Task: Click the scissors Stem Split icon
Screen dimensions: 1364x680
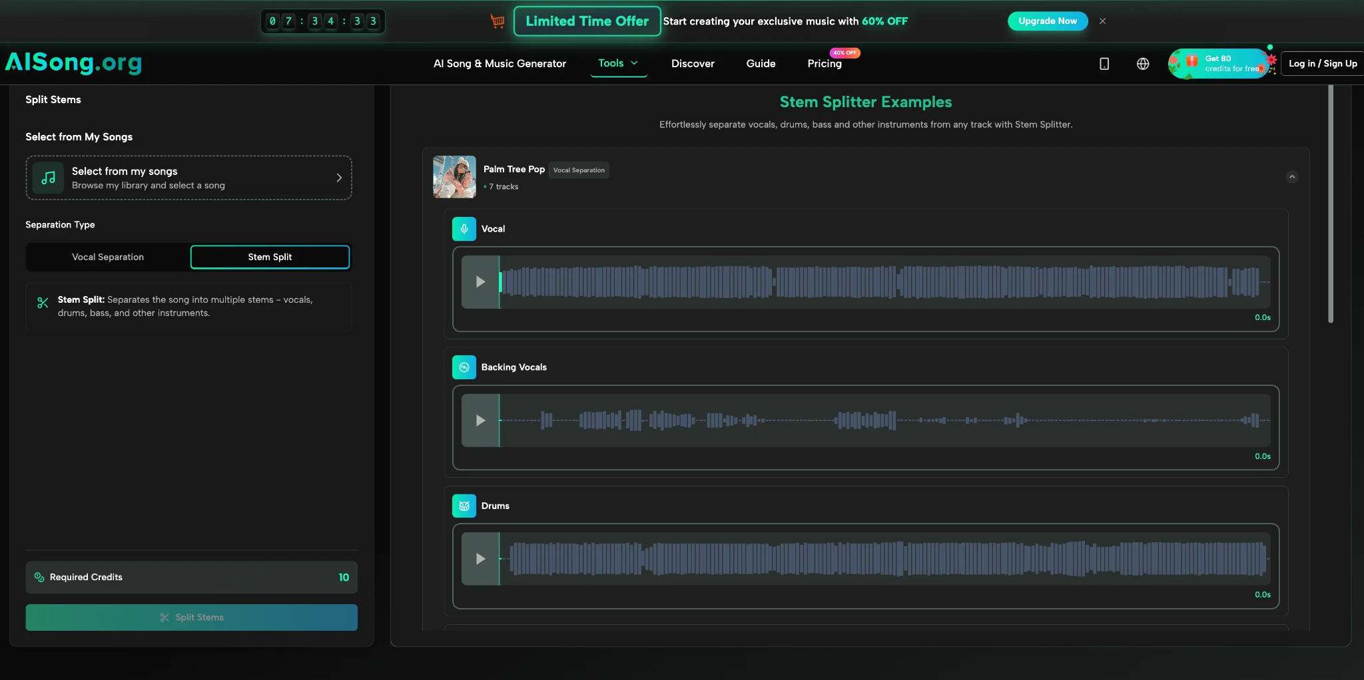Action: (x=43, y=303)
